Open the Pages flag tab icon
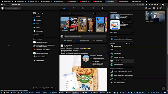 [x=74, y=8]
